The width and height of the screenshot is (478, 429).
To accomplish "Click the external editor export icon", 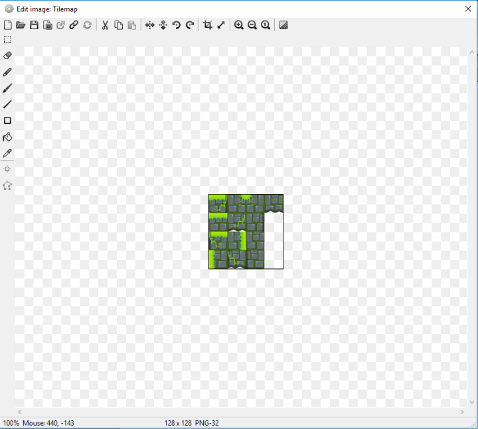I will (60, 25).
